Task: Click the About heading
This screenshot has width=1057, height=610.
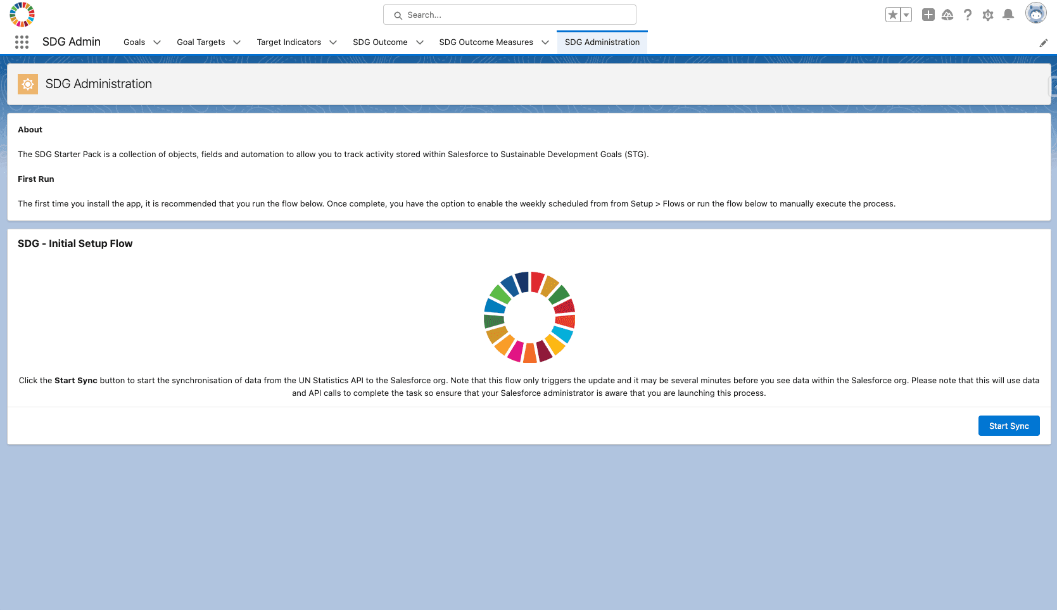Action: (30, 129)
